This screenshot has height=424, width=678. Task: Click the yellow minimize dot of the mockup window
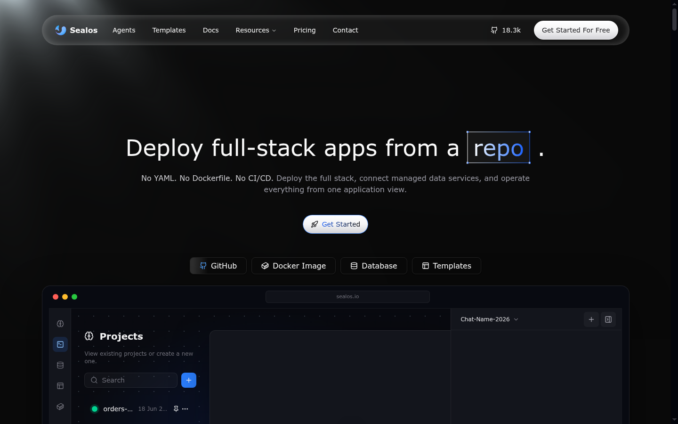click(x=65, y=297)
